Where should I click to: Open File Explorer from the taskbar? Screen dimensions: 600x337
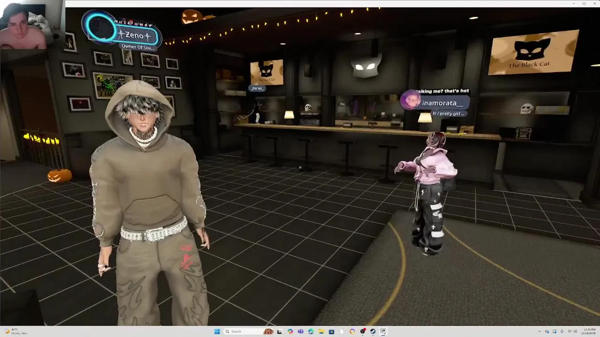coord(321,331)
